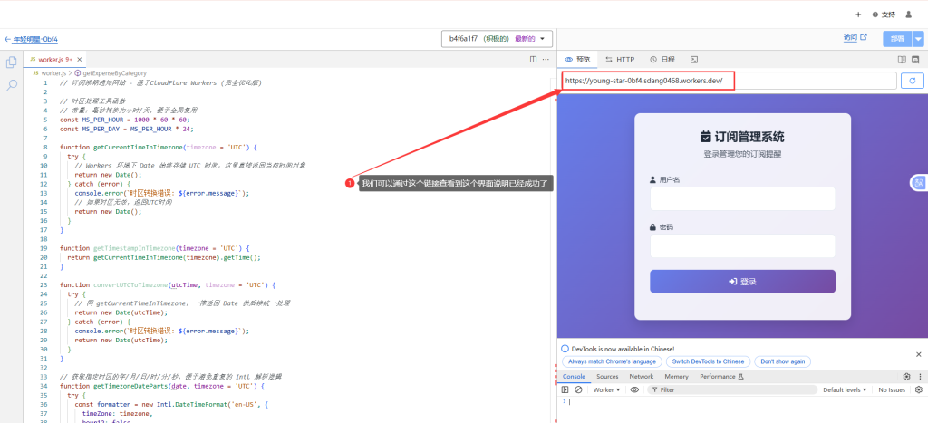Click the terminal icon tab in preview panel
The height and width of the screenshot is (423, 928).
pyautogui.click(x=694, y=59)
